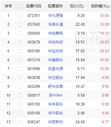Viewport: 111px width, 127px height.
Task: Select checkbox for row 华控赛格
Action: tap(19, 33)
